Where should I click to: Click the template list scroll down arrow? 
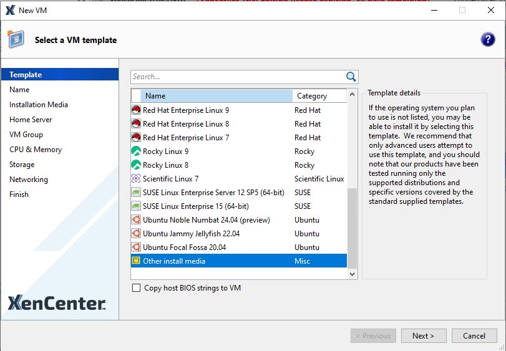(352, 274)
